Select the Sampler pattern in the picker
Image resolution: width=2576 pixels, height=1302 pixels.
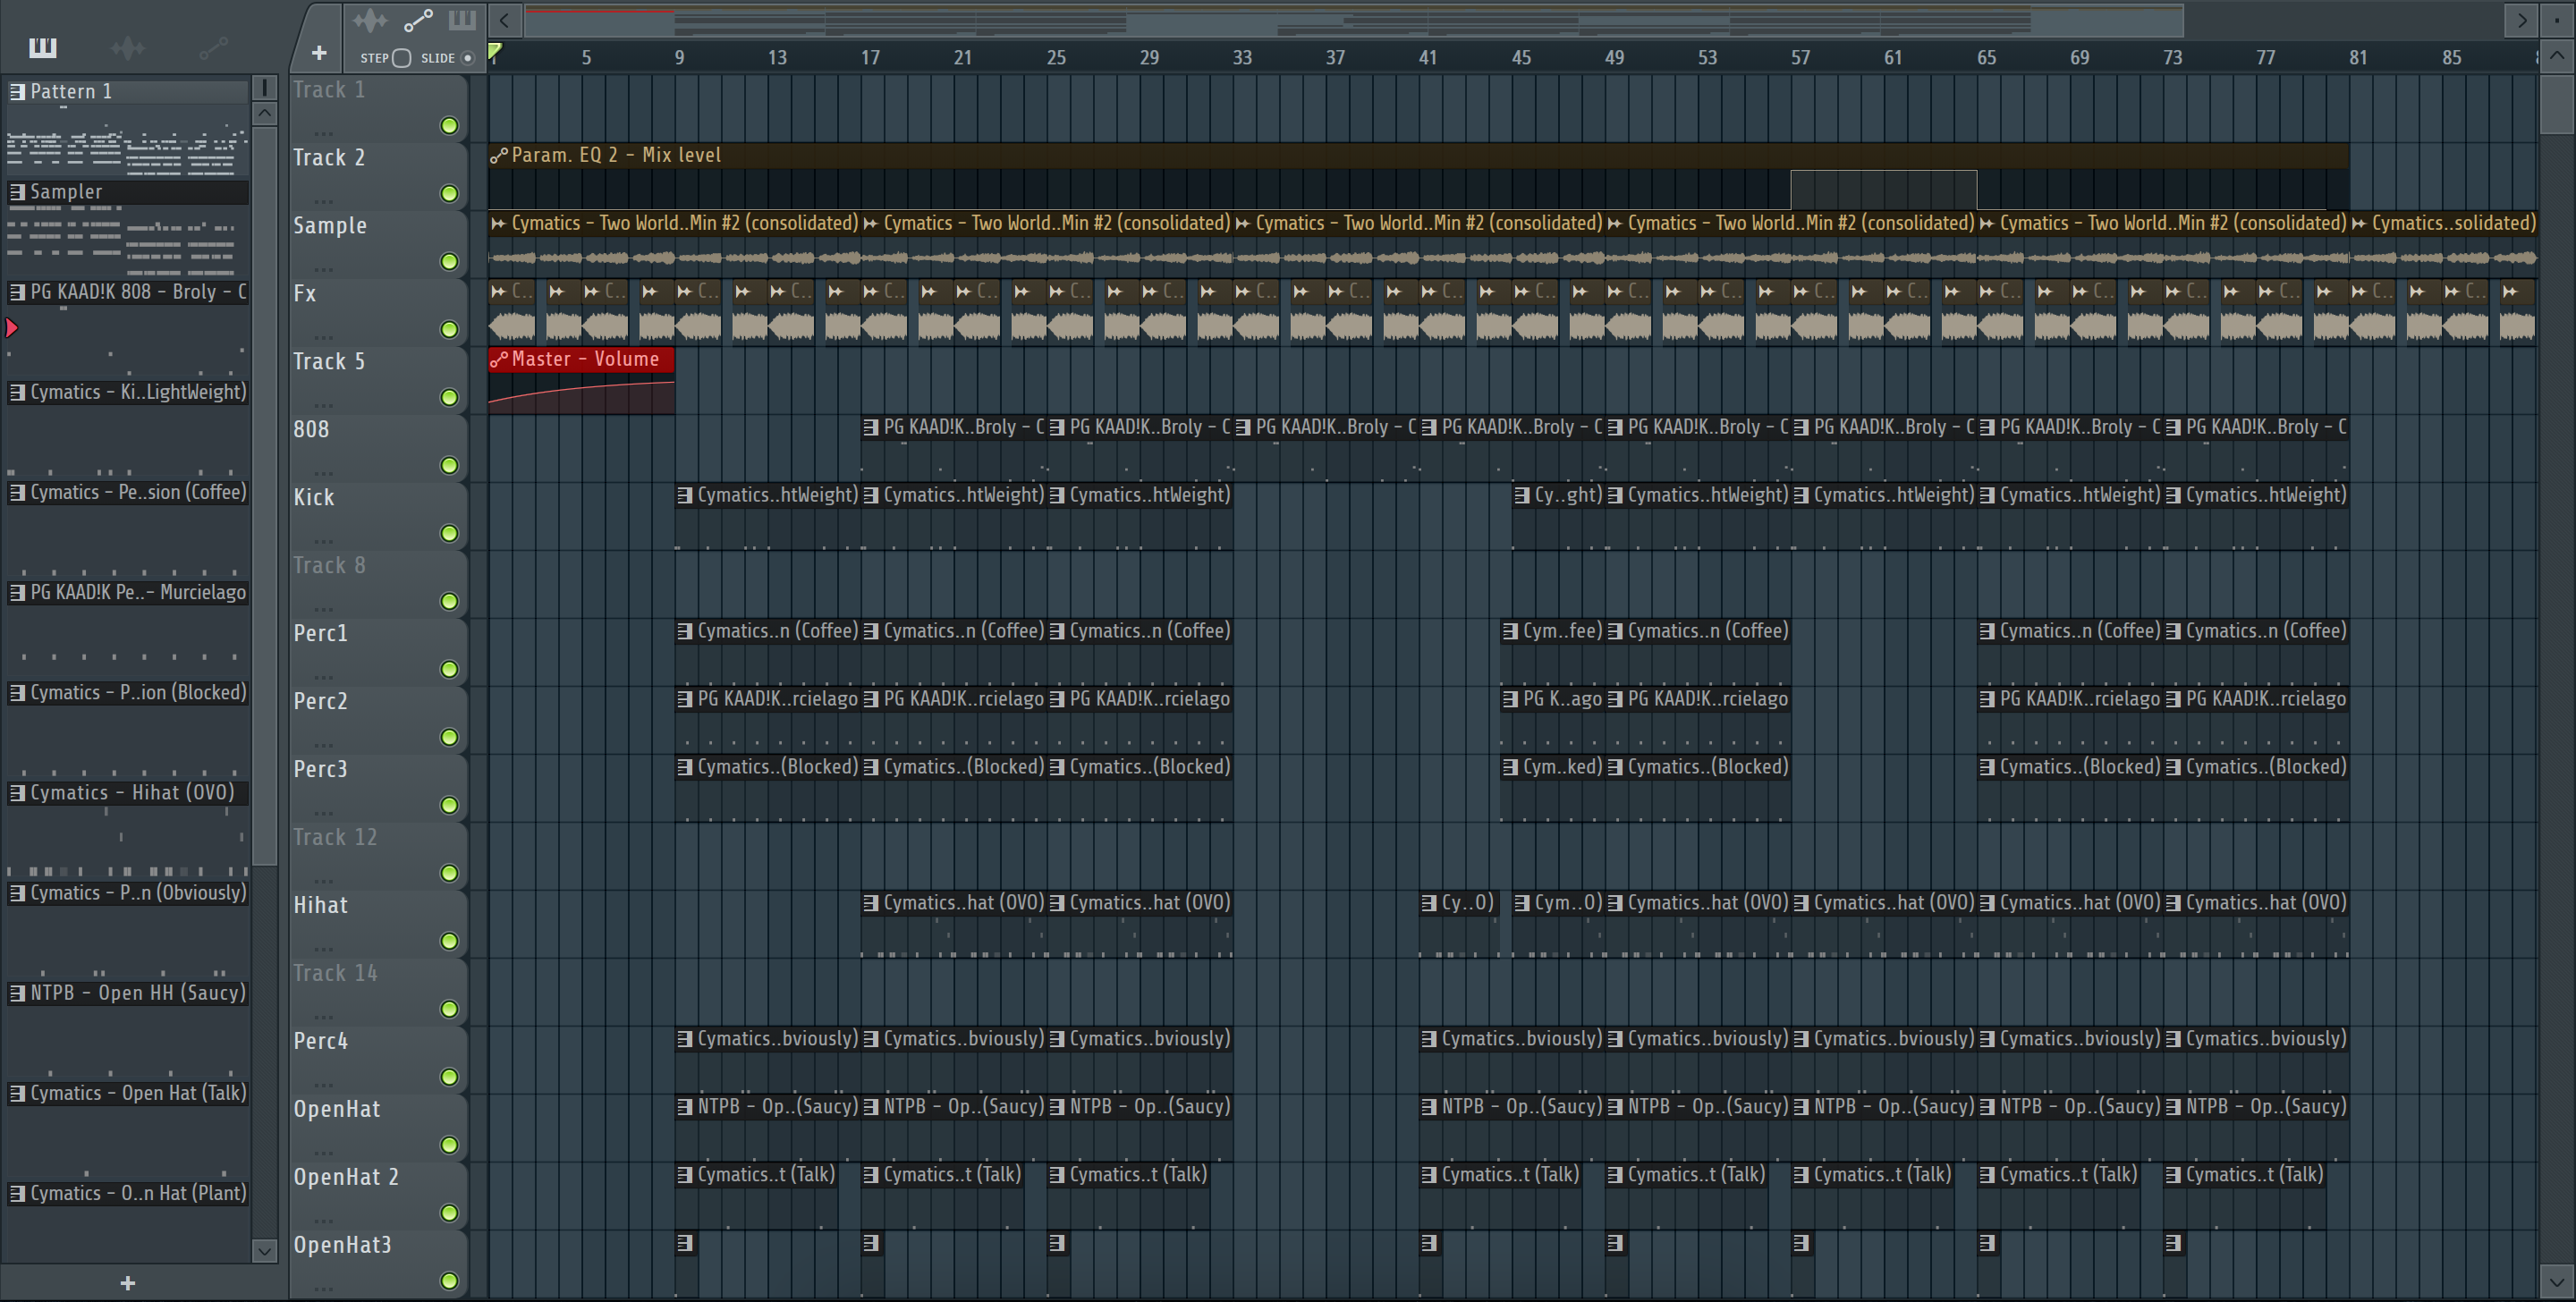pos(128,192)
